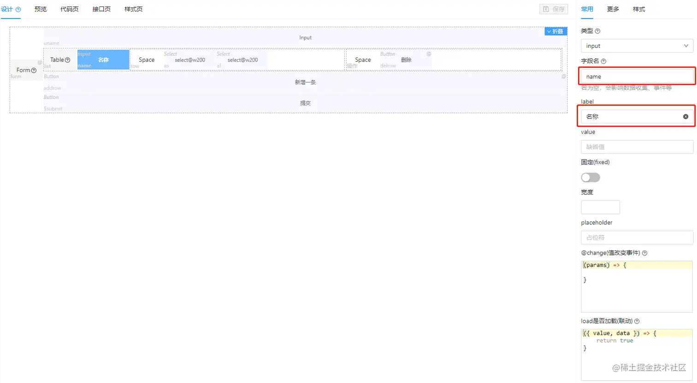697x383 pixels.
Task: Open the 更多 properties tab
Action: point(613,9)
